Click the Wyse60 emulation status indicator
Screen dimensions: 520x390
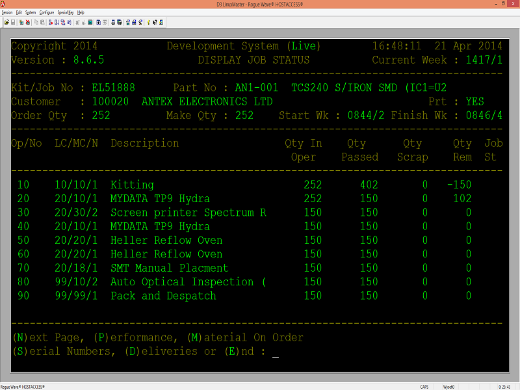[448, 387]
